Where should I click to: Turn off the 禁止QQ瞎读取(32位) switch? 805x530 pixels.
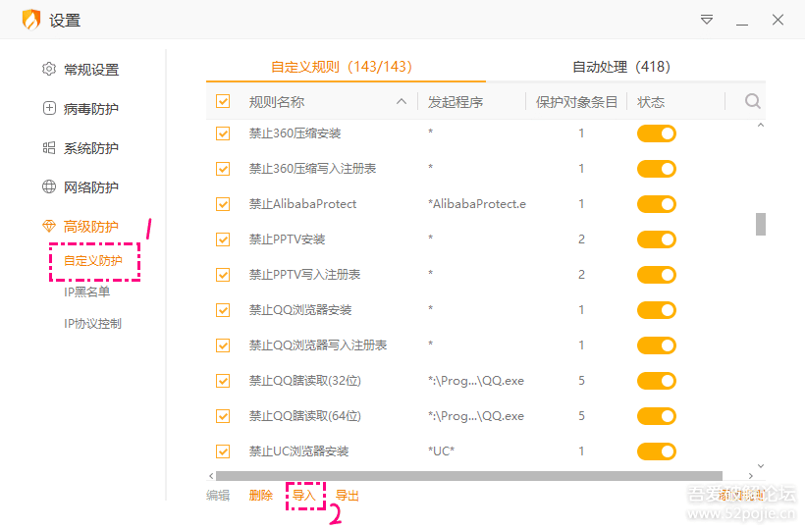tap(657, 381)
